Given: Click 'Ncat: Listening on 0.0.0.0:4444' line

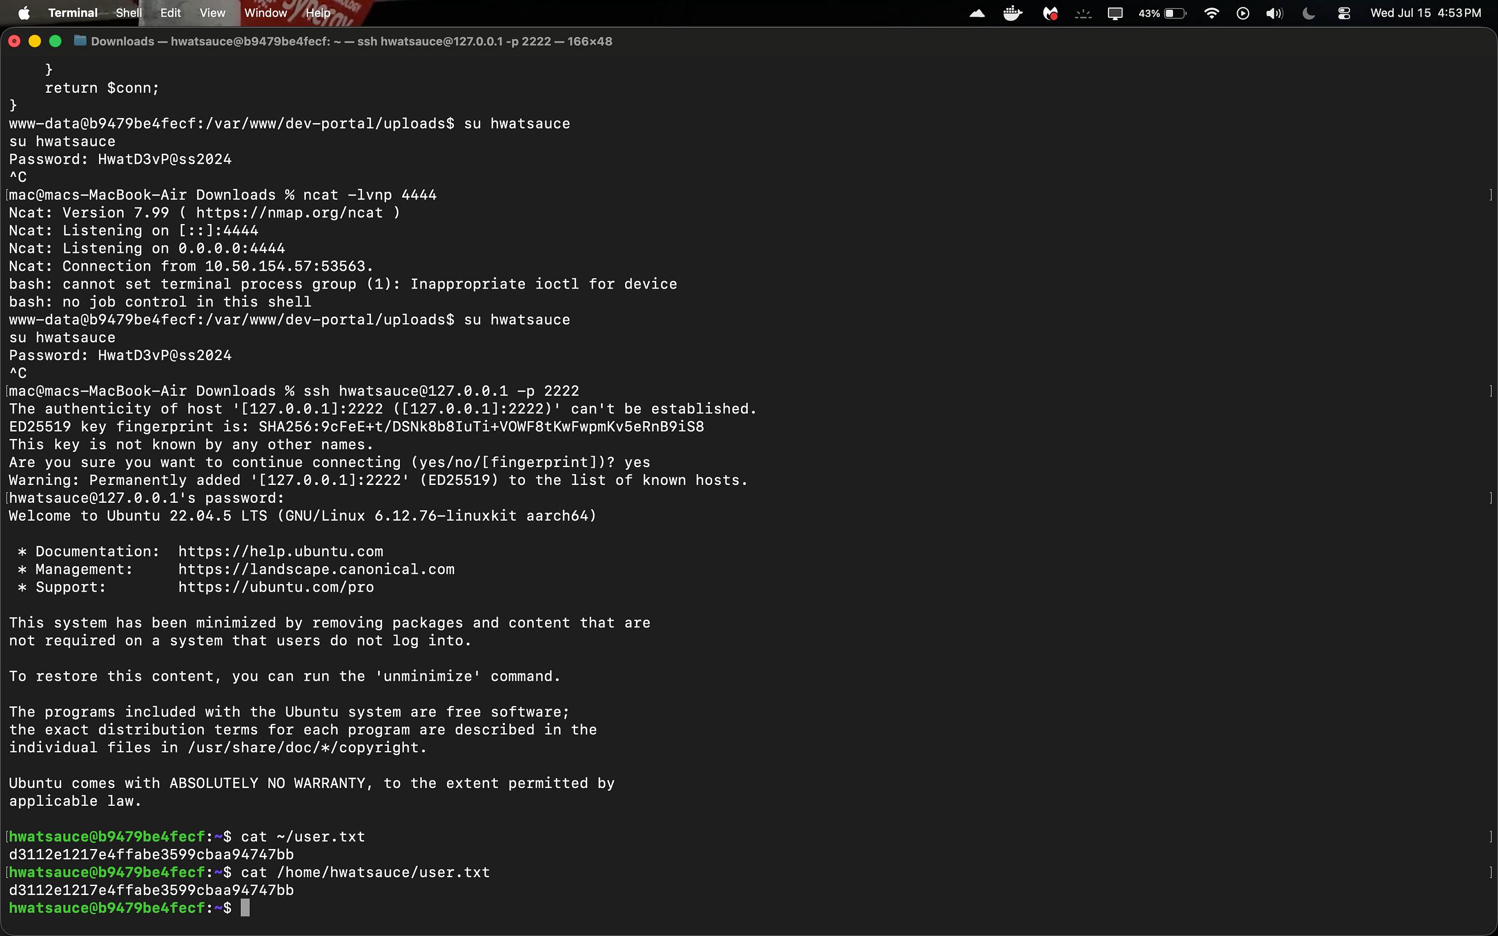Looking at the screenshot, I should pos(147,249).
